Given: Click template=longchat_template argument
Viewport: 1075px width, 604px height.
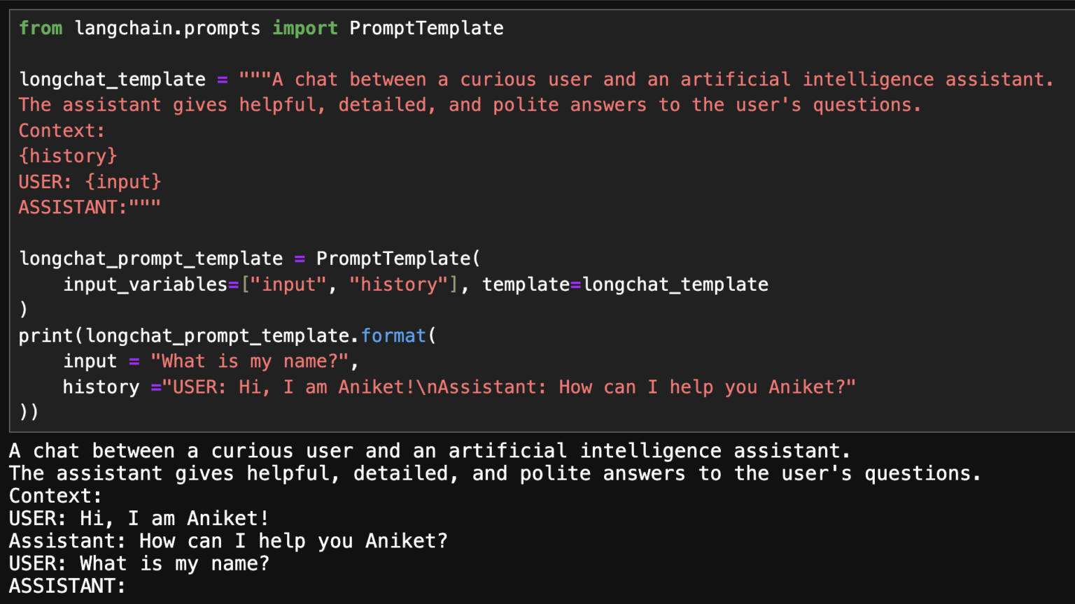Looking at the screenshot, I should pyautogui.click(x=625, y=285).
